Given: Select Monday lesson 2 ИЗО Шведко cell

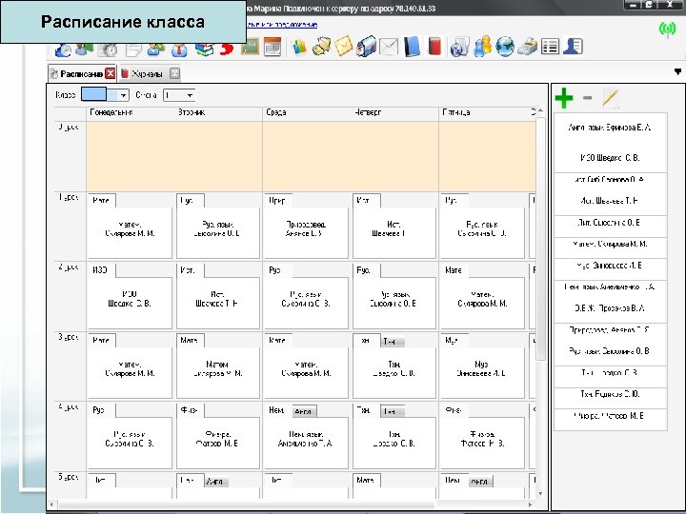Looking at the screenshot, I should click(130, 303).
